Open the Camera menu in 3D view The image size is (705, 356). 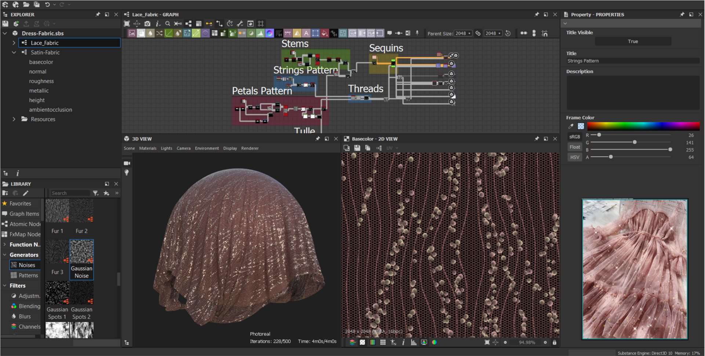pos(183,148)
